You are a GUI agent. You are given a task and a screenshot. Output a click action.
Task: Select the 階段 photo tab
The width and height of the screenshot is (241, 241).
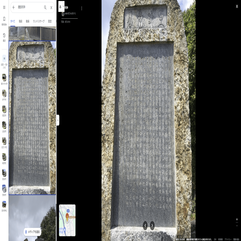point(20,21)
